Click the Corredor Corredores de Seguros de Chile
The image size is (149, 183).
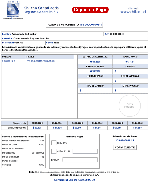point(74,38)
